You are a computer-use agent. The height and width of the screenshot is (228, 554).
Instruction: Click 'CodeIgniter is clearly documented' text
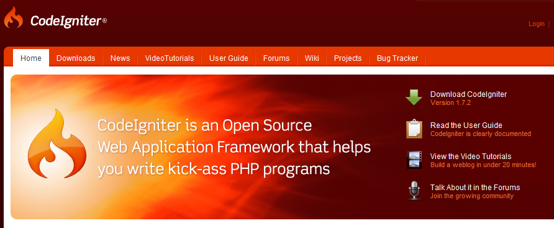pyautogui.click(x=481, y=134)
